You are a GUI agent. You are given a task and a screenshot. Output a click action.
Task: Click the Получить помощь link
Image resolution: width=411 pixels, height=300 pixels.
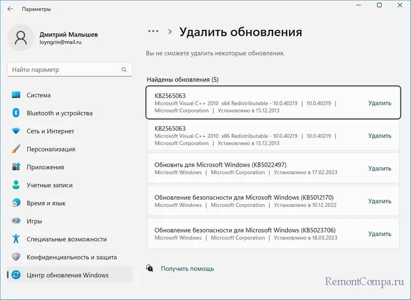187,269
